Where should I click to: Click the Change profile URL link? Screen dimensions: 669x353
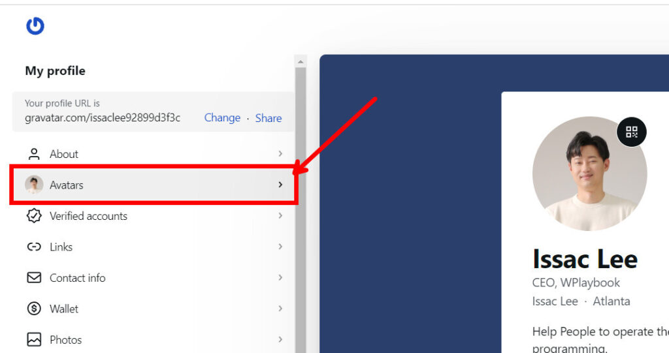pyautogui.click(x=222, y=117)
